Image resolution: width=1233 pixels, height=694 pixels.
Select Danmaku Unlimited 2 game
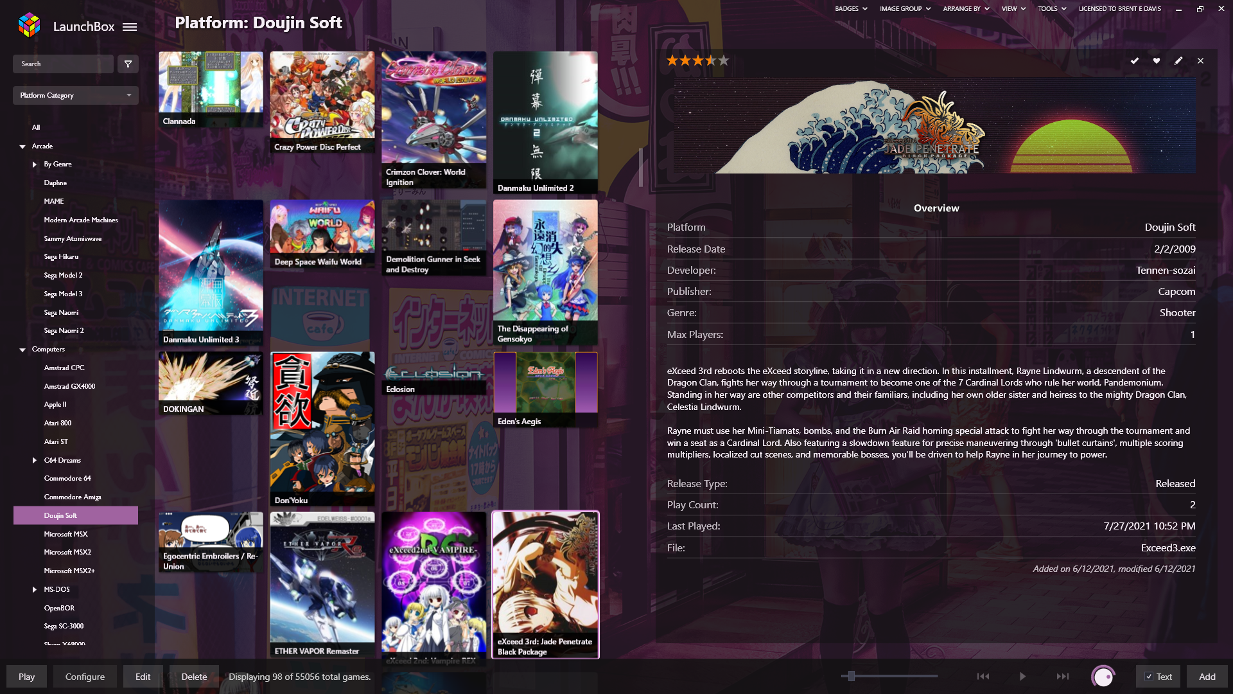coord(545,123)
